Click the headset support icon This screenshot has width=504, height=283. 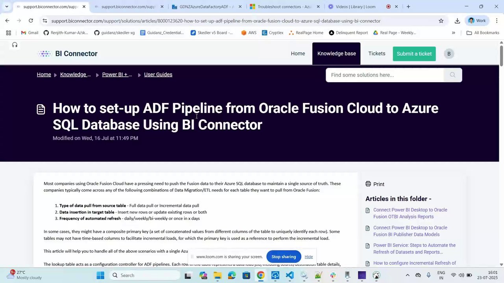coord(15,45)
